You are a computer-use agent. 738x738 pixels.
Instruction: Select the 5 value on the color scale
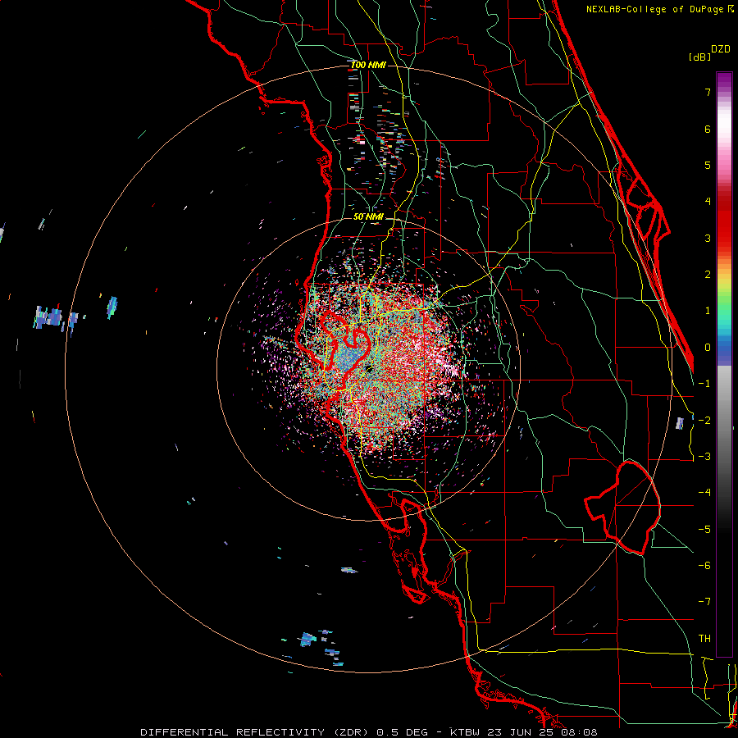click(x=708, y=165)
